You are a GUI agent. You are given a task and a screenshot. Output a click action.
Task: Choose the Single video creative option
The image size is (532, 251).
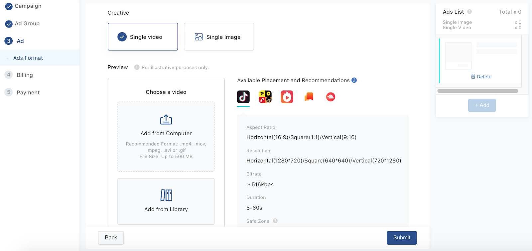tap(143, 37)
